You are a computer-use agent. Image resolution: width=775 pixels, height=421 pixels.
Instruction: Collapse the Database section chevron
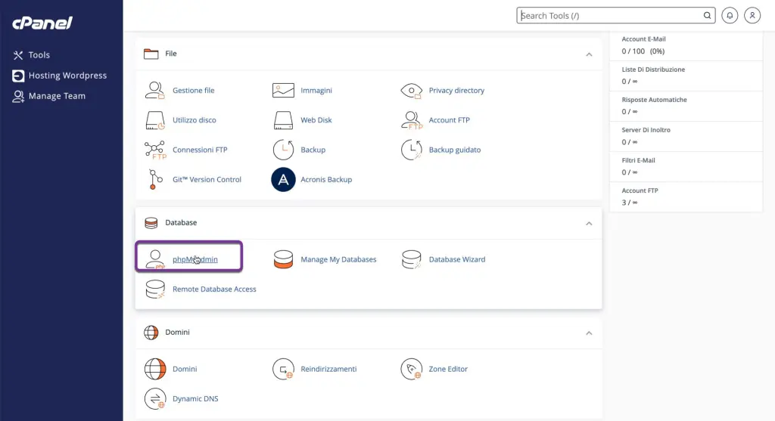click(589, 224)
